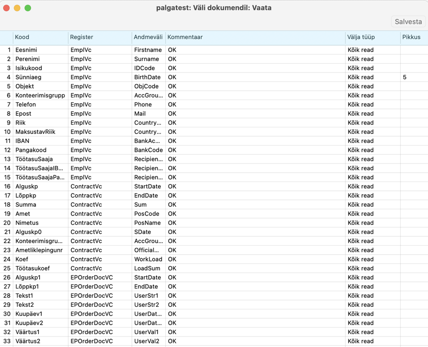Click the BankCode field cell
The image size is (428, 347).
coord(149,150)
